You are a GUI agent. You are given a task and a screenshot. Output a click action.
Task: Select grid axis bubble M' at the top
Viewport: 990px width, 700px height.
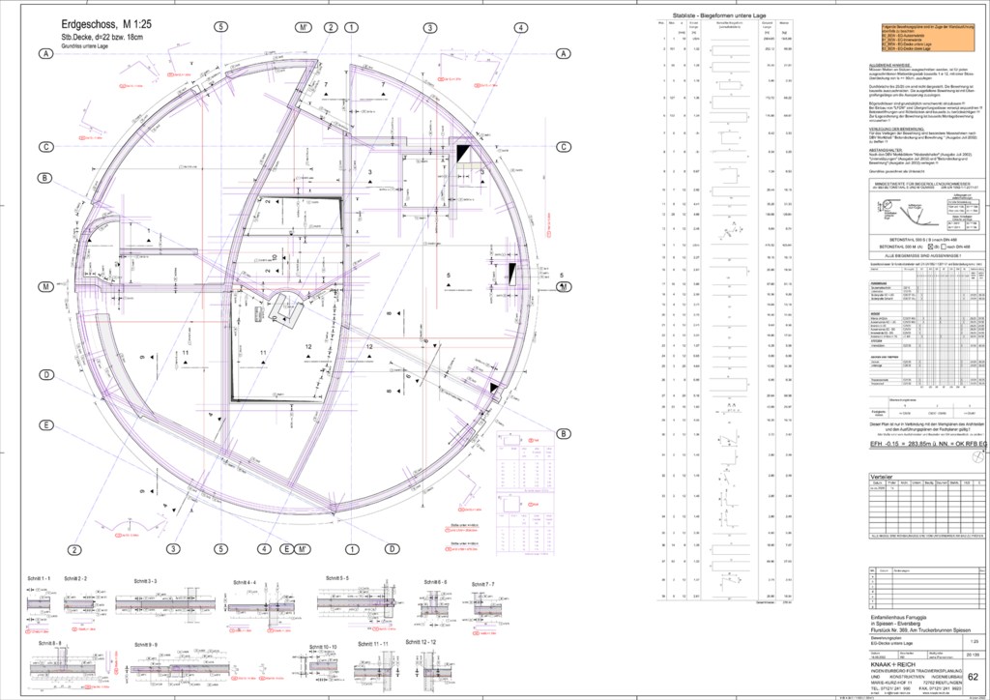306,28
